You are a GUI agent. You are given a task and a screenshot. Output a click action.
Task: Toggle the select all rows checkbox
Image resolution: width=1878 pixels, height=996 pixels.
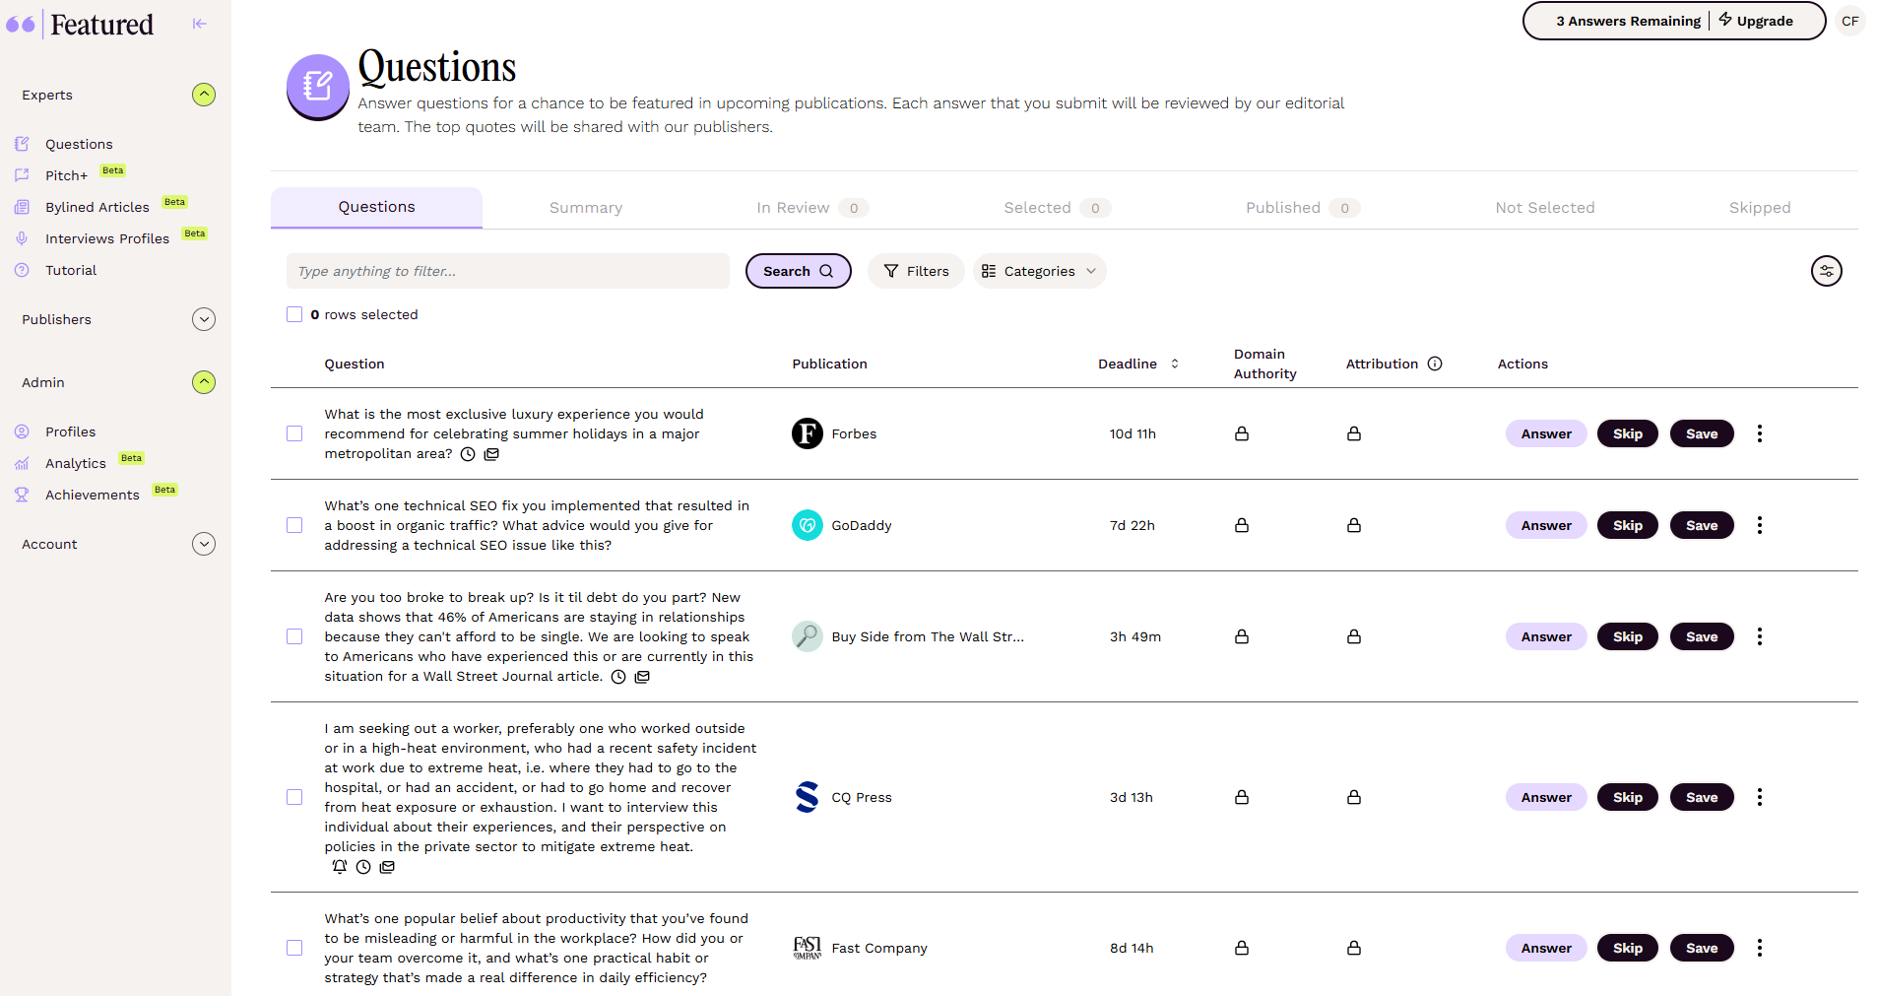point(294,314)
